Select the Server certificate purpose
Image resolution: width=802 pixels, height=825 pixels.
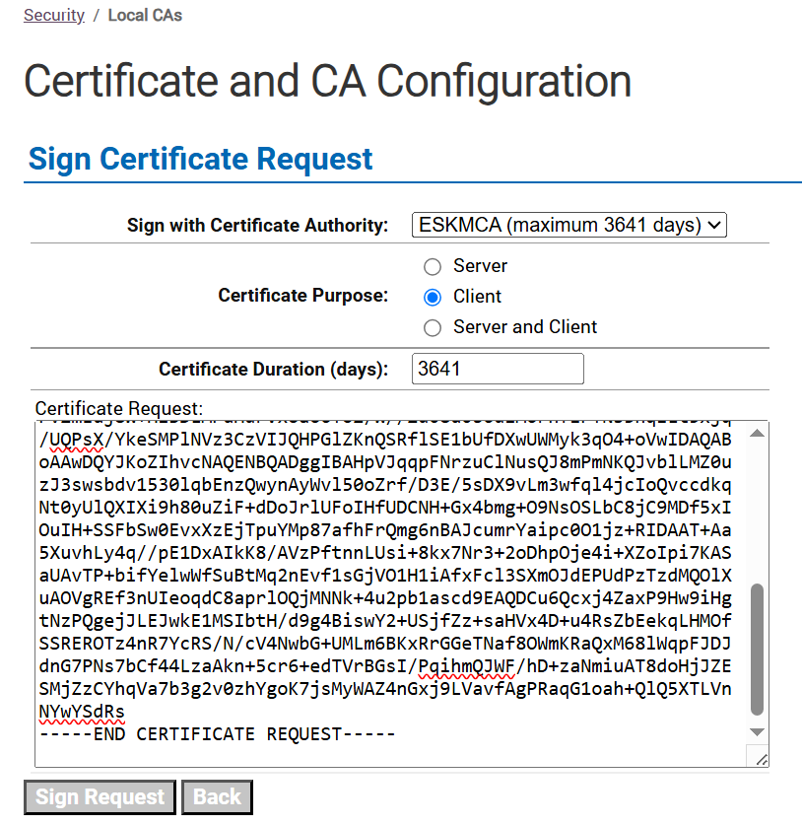tap(433, 267)
